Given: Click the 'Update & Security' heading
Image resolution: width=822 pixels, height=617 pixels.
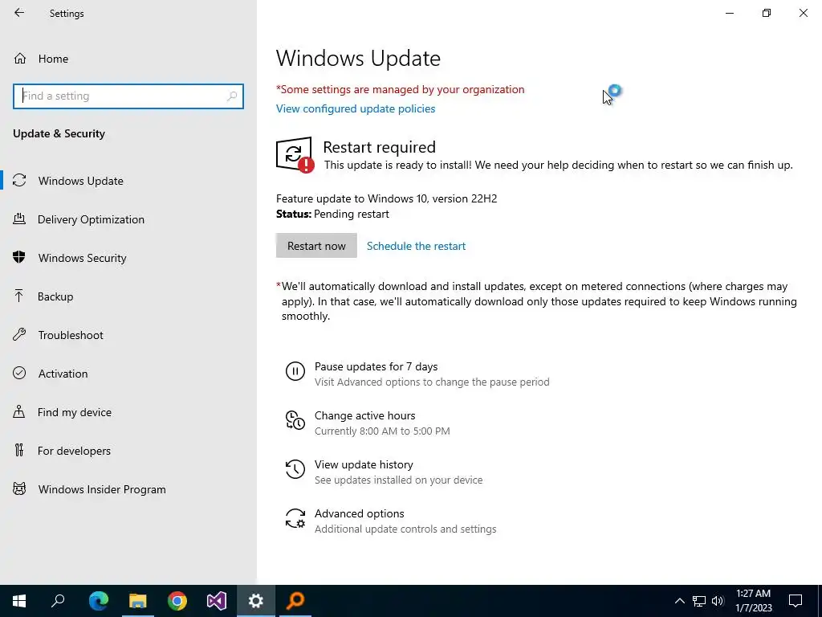Looking at the screenshot, I should (x=59, y=134).
